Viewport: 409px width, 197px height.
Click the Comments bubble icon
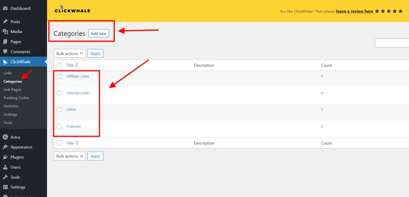click(x=5, y=52)
